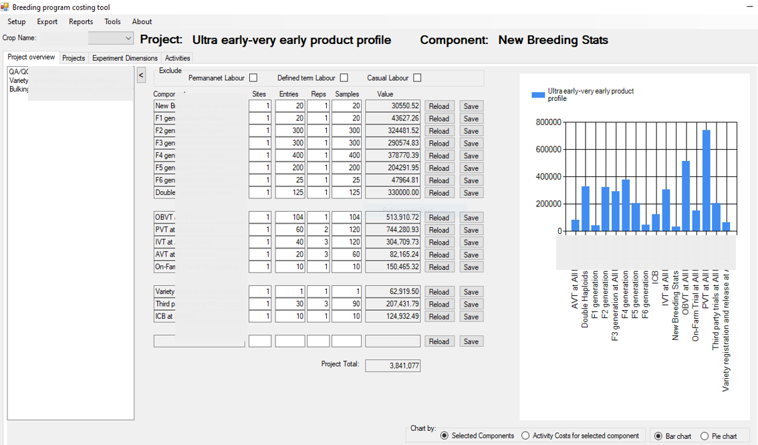Open the About menu
Viewport: 758px width, 445px height.
[x=142, y=22]
